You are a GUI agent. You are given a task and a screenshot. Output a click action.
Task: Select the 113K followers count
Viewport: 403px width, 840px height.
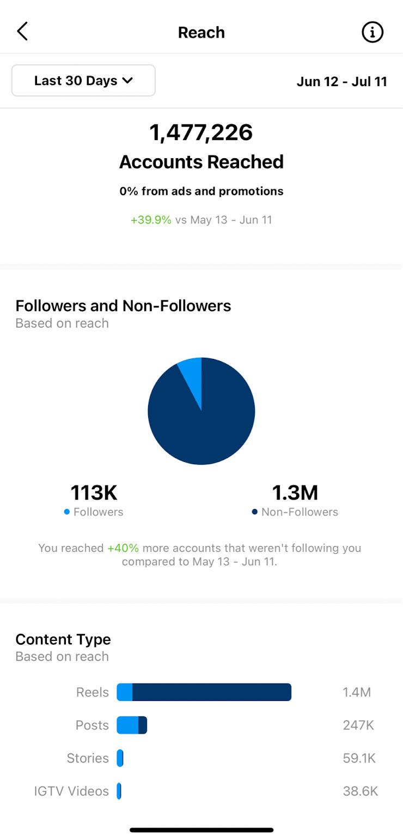coord(94,493)
